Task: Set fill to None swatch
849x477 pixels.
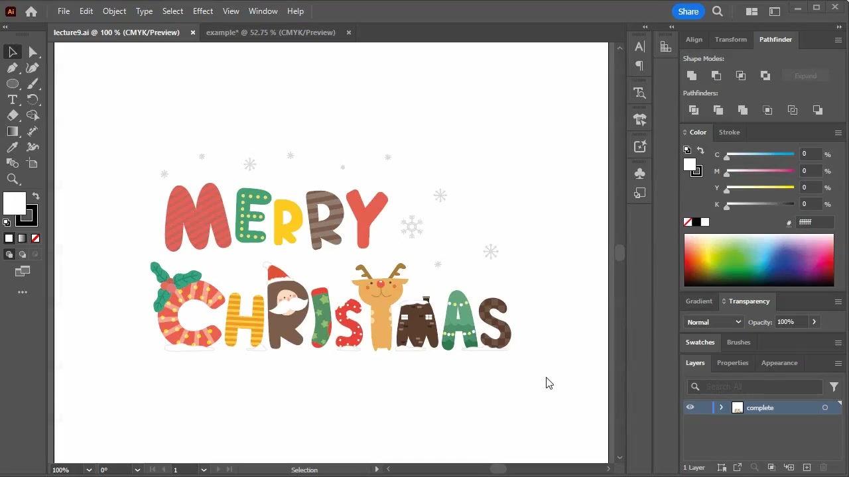Action: tap(688, 223)
